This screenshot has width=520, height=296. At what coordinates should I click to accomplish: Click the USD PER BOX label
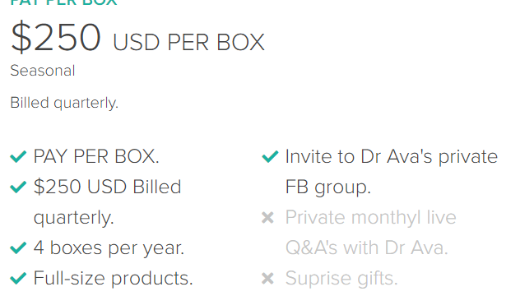click(188, 43)
